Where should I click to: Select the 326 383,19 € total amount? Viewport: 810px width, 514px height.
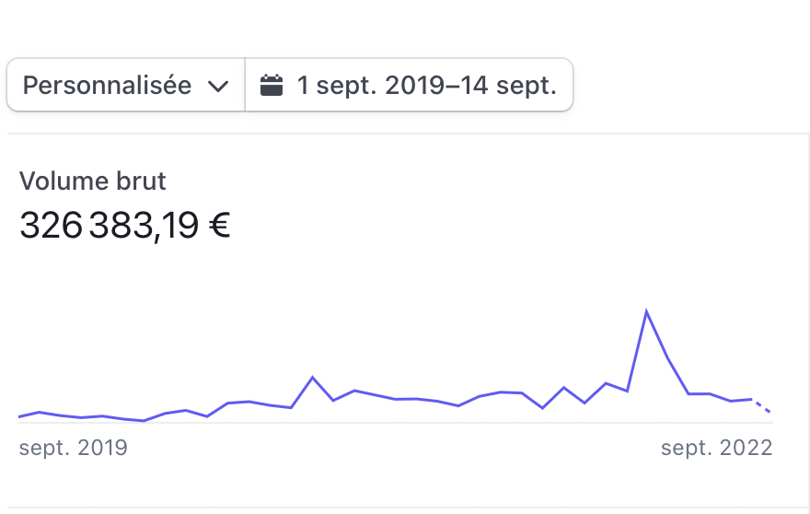click(x=124, y=226)
